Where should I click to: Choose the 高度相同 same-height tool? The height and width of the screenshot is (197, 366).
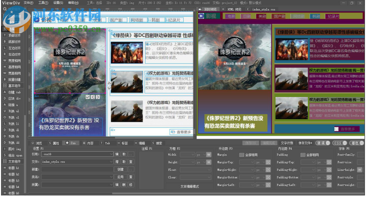(x=13, y=67)
